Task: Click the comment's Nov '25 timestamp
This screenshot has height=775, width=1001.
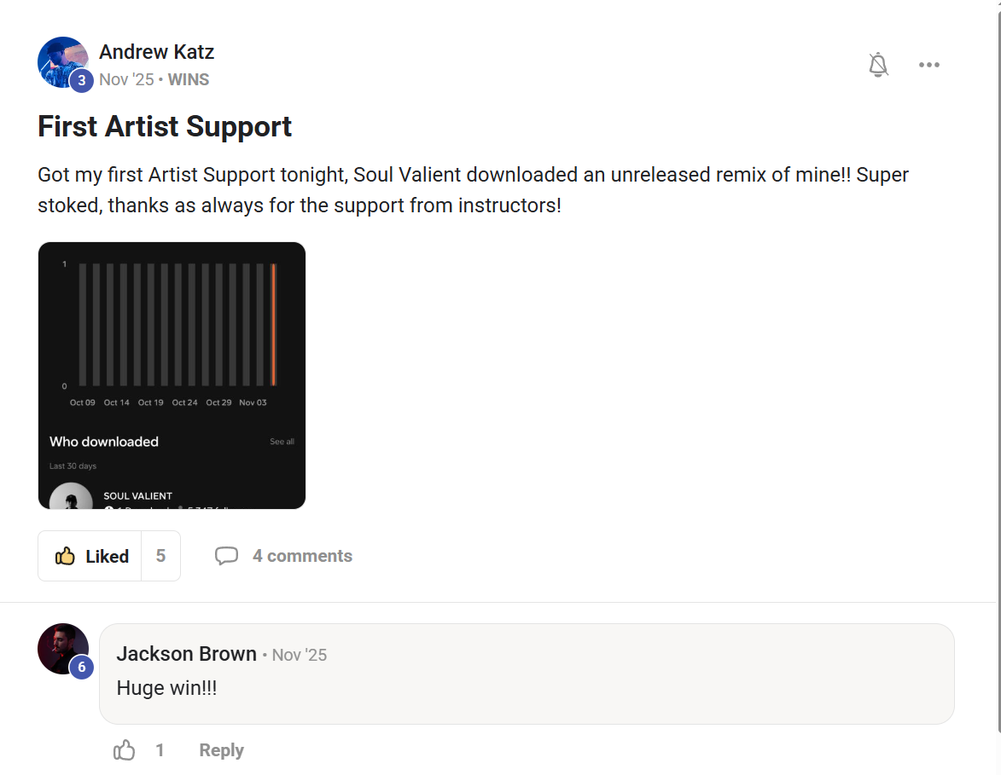Action: click(x=300, y=655)
